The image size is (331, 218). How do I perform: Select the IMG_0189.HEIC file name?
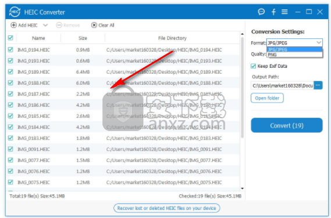coord(34,72)
